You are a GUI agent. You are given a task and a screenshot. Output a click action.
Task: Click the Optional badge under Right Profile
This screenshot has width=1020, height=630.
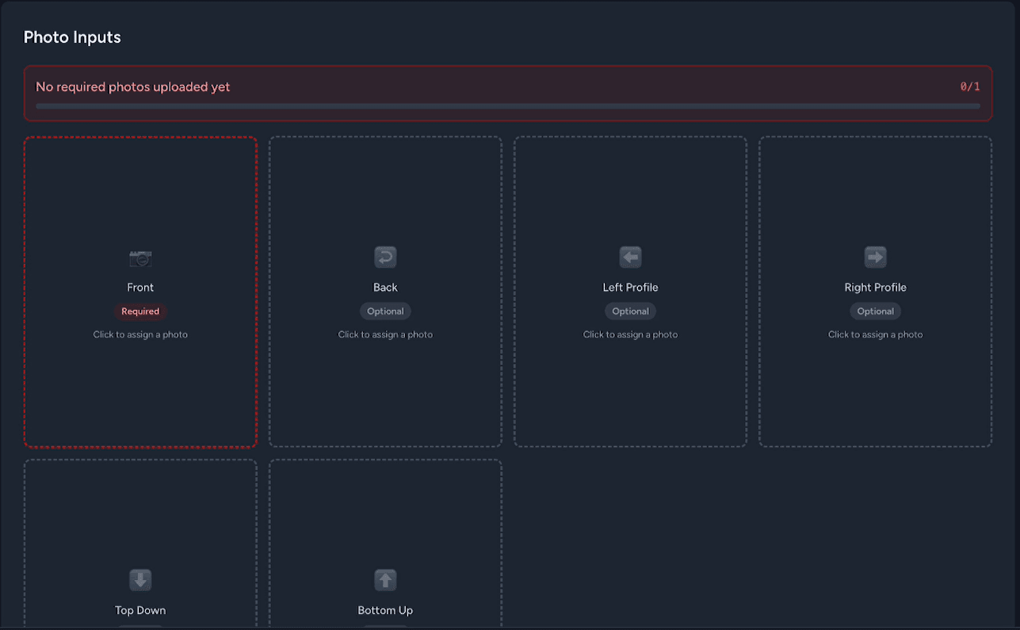point(875,311)
